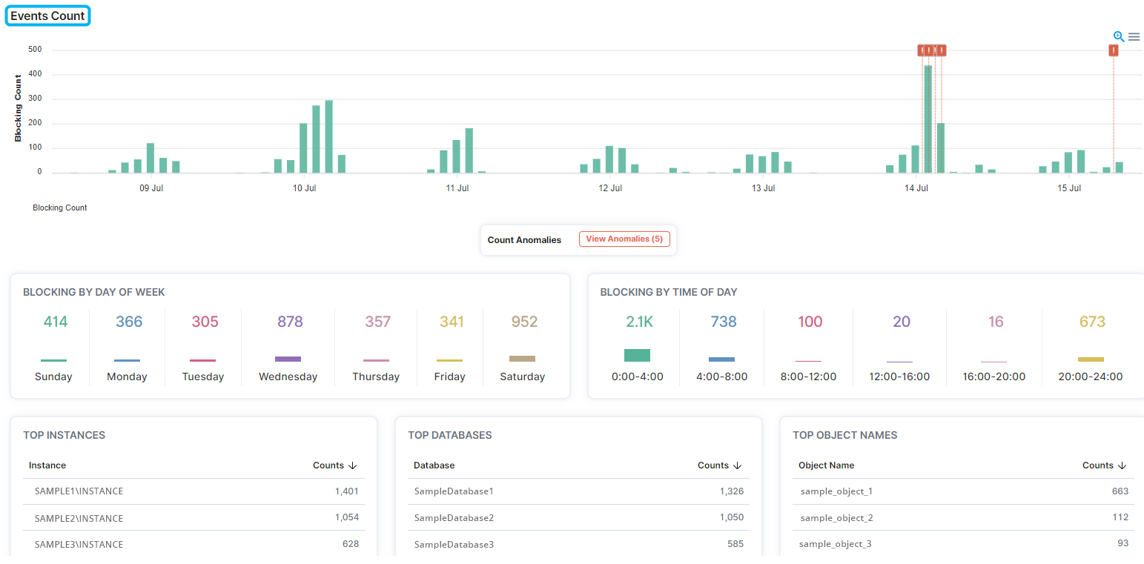1144x564 pixels.
Task: Select the SAMPLE1\INSTANCE row
Action: pyautogui.click(x=79, y=491)
